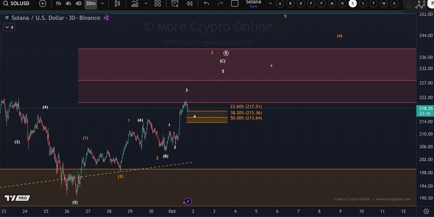Click the round M quick button
Viewport: 434px width, 217px height.
tap(332, 3)
